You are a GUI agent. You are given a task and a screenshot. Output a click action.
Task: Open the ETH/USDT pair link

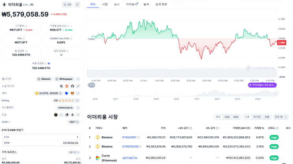tap(129, 138)
